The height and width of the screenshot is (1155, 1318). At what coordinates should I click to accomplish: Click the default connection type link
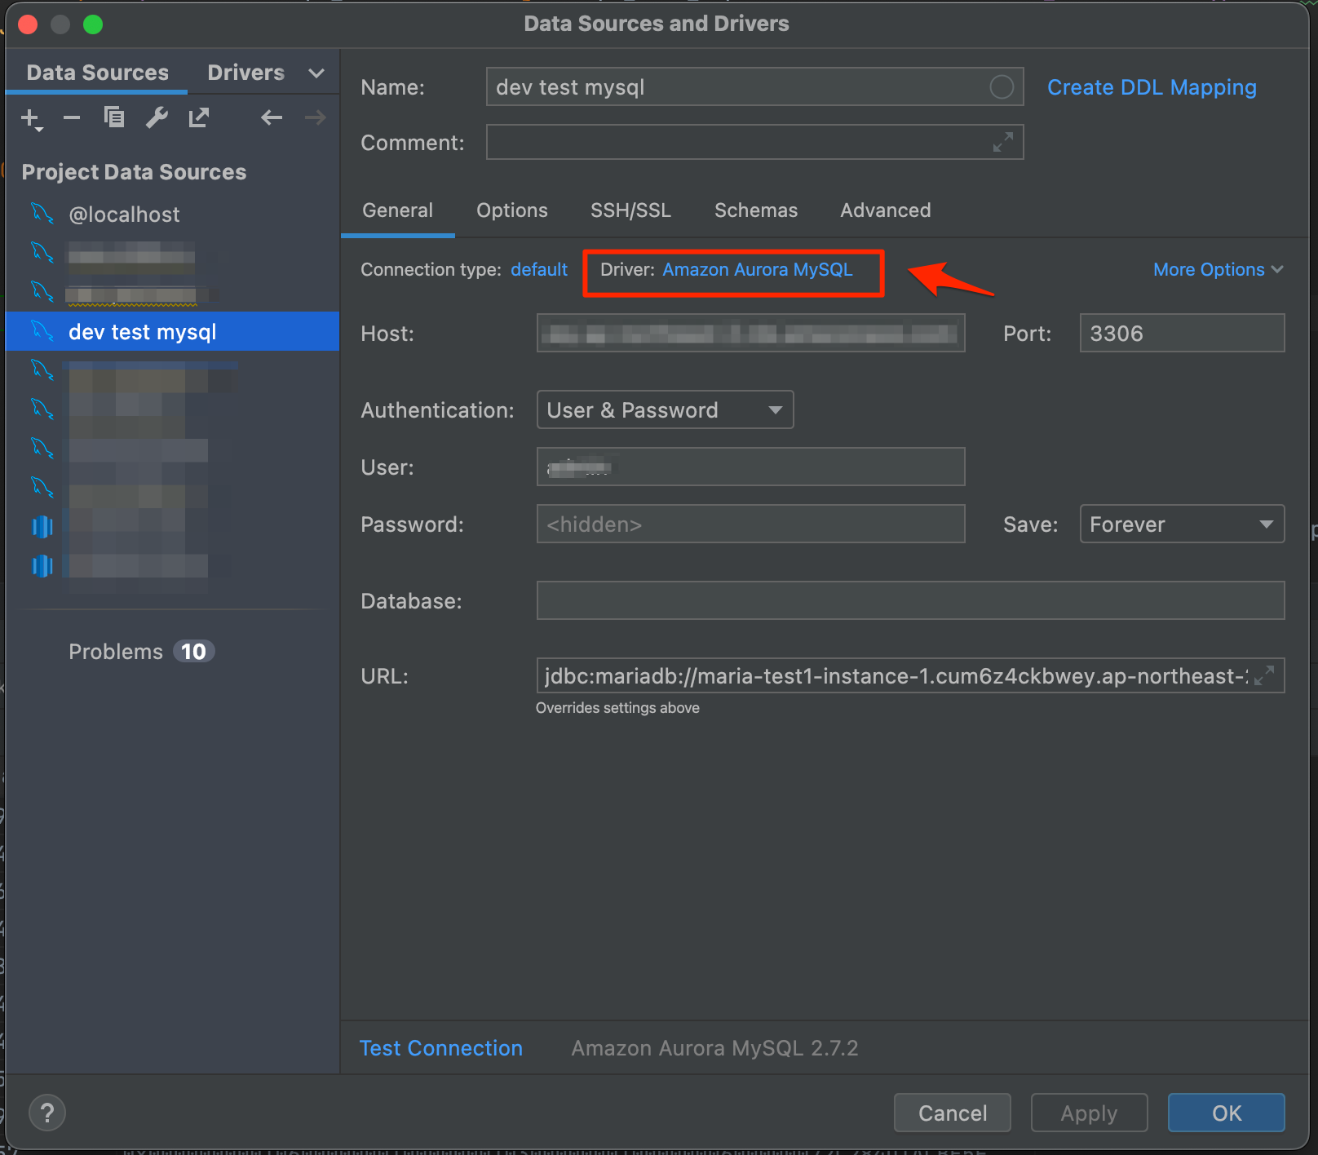[x=539, y=269]
